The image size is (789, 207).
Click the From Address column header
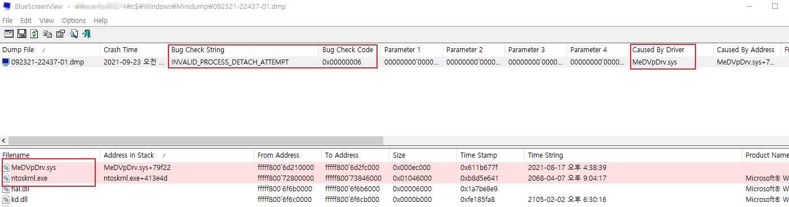point(288,155)
